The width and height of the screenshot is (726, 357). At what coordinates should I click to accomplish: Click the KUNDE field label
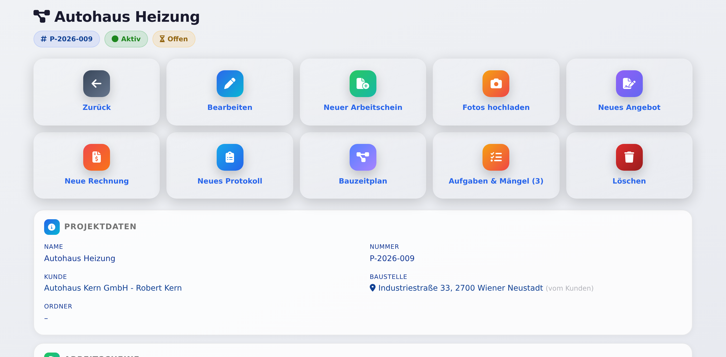click(56, 277)
